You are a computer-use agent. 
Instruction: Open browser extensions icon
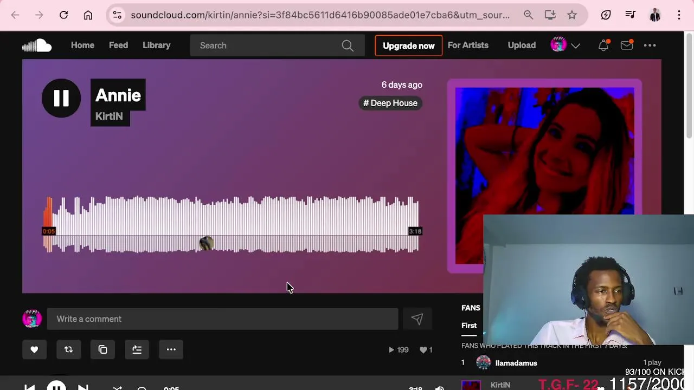point(606,15)
